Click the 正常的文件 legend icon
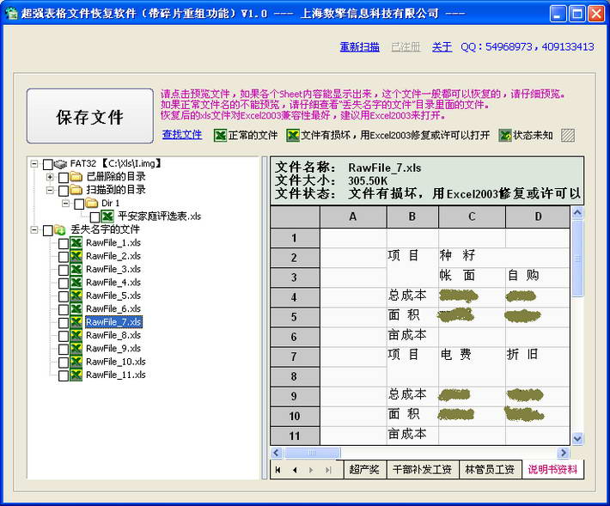 point(220,136)
